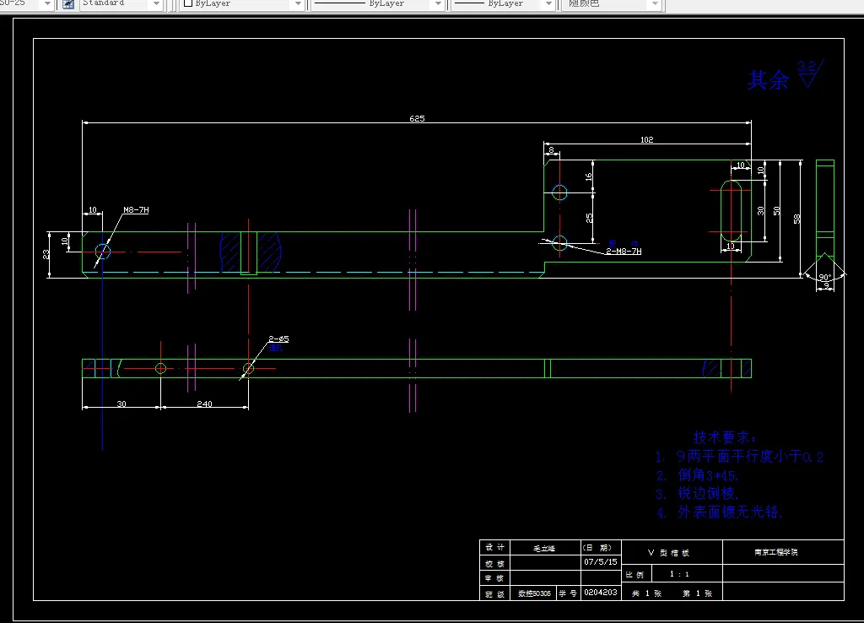Select the 班级 title block cell

494,593
